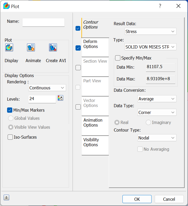
Task: Enable the Vector Options checkbox
Action: (78, 107)
